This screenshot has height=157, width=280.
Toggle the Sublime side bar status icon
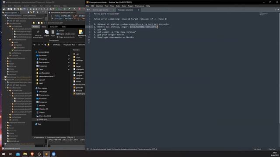(x=87, y=149)
